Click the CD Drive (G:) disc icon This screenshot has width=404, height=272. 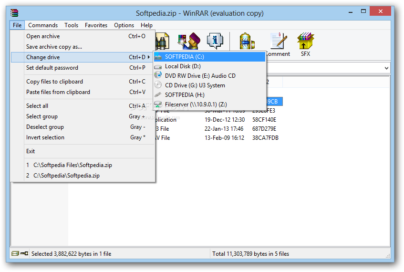158,85
